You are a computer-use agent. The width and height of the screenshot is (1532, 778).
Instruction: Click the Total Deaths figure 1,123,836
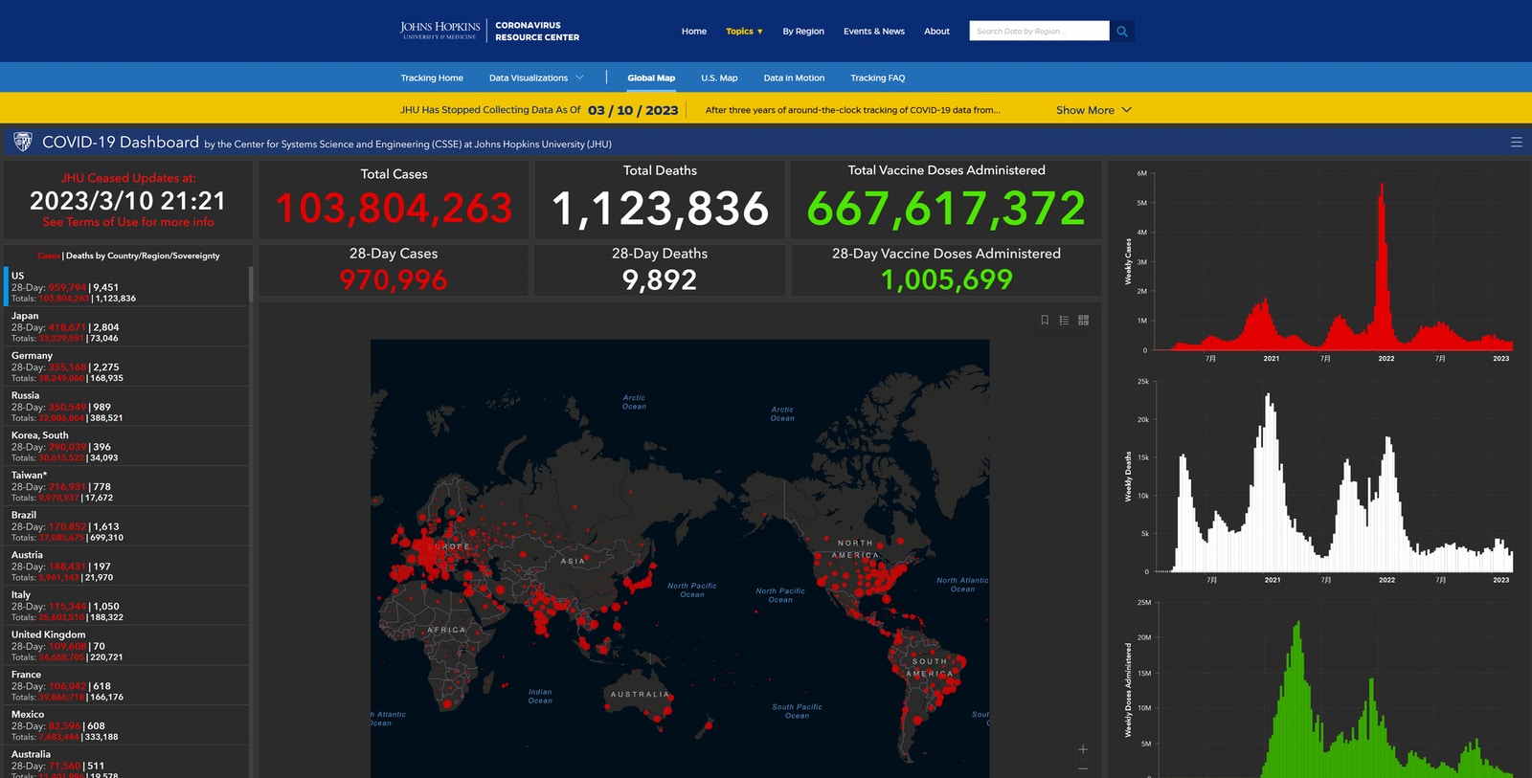tap(660, 209)
